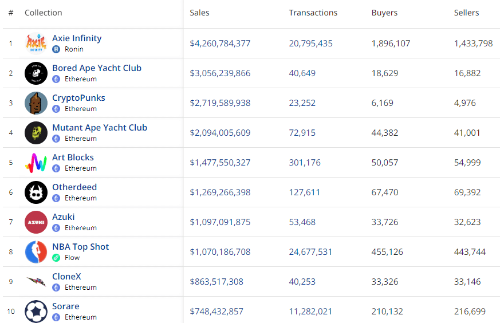Image resolution: width=500 pixels, height=323 pixels.
Task: Click the Mutant Ape Yacht Club logo
Action: pos(36,133)
